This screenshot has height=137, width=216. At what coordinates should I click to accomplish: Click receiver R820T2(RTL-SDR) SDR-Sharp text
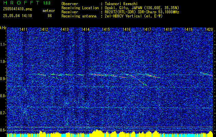(142, 12)
